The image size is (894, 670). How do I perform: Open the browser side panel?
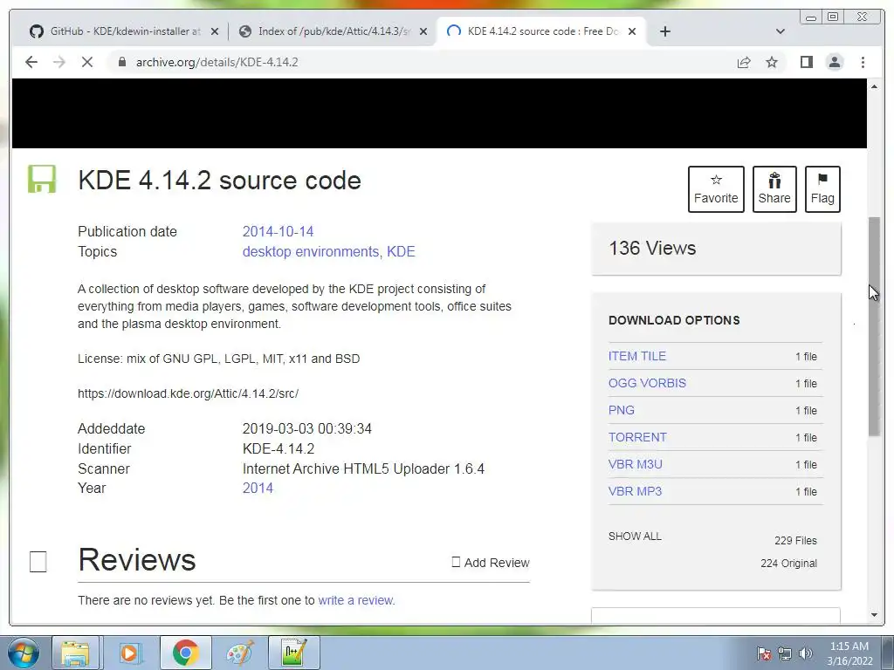806,62
